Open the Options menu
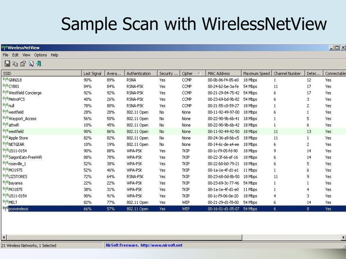The width and height of the screenshot is (346, 259). coord(40,55)
